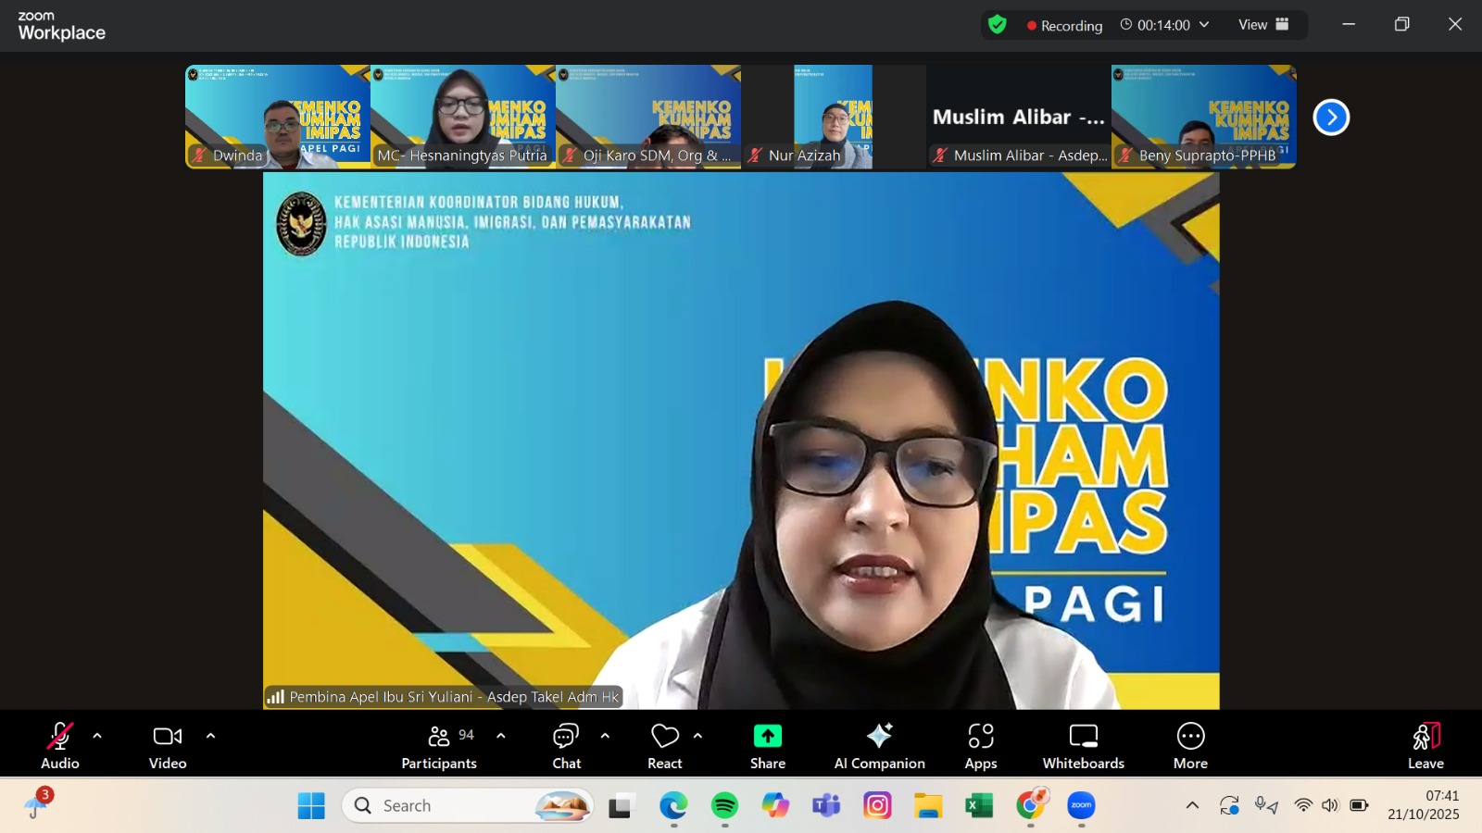Leave the meeting
Image resolution: width=1482 pixels, height=833 pixels.
pyautogui.click(x=1425, y=745)
